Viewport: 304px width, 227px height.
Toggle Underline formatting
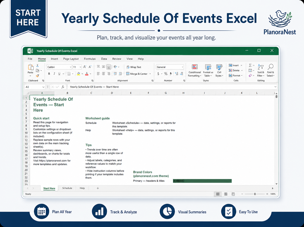click(59, 74)
